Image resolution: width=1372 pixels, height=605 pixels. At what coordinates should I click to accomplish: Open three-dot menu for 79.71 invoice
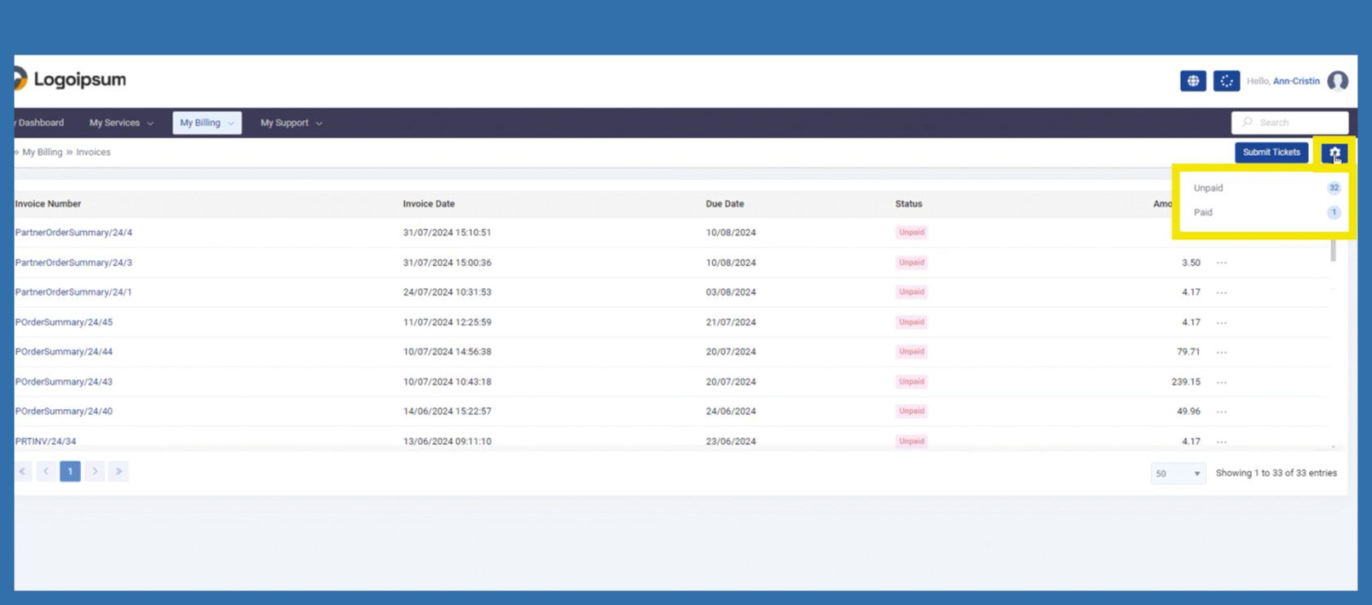[x=1222, y=352]
